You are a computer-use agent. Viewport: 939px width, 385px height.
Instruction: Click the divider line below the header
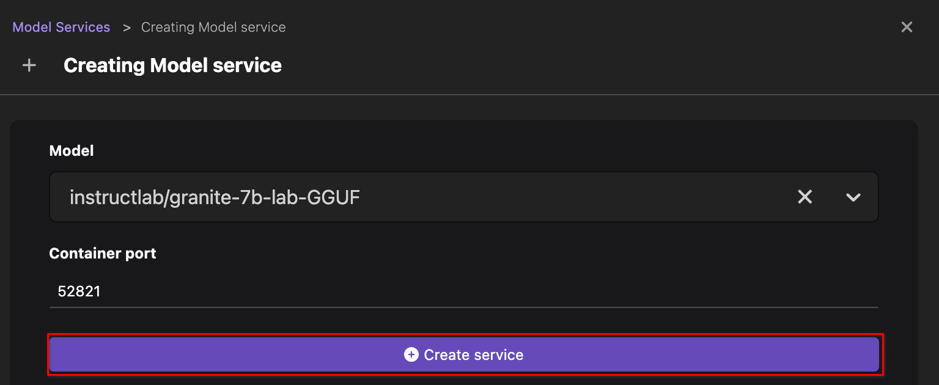[469, 95]
